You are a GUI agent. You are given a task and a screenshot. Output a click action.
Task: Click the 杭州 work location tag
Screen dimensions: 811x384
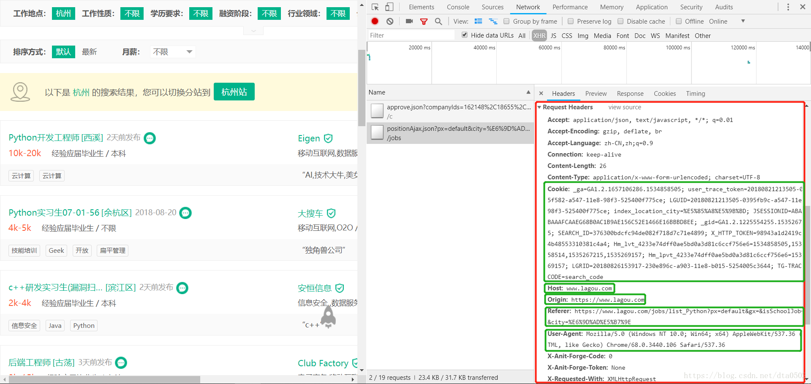[63, 14]
